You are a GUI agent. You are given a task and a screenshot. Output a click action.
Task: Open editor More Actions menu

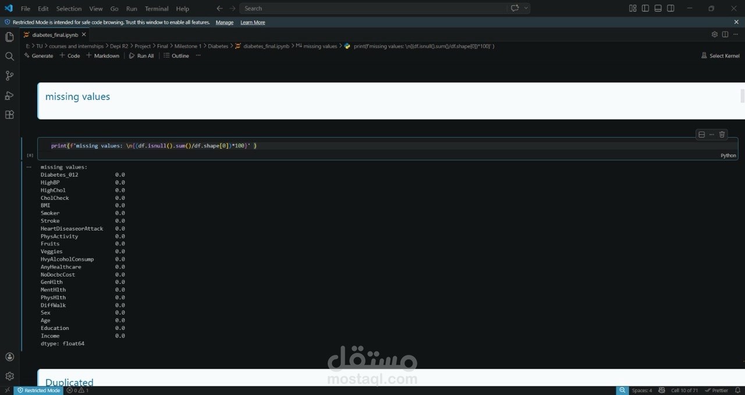click(x=736, y=35)
